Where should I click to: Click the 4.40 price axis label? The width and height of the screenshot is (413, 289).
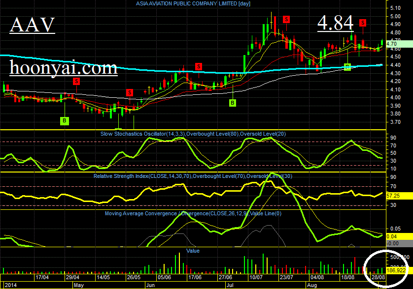click(395, 65)
